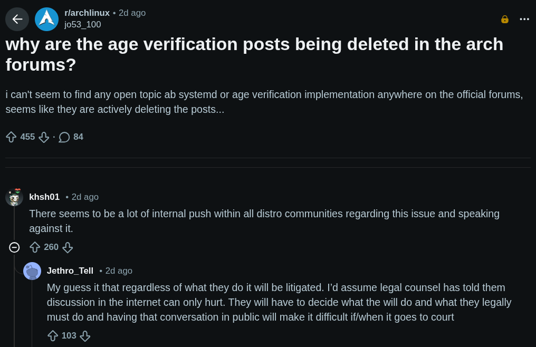The image size is (536, 347).
Task: Click the yellow padlock icon on the post
Action: click(505, 19)
